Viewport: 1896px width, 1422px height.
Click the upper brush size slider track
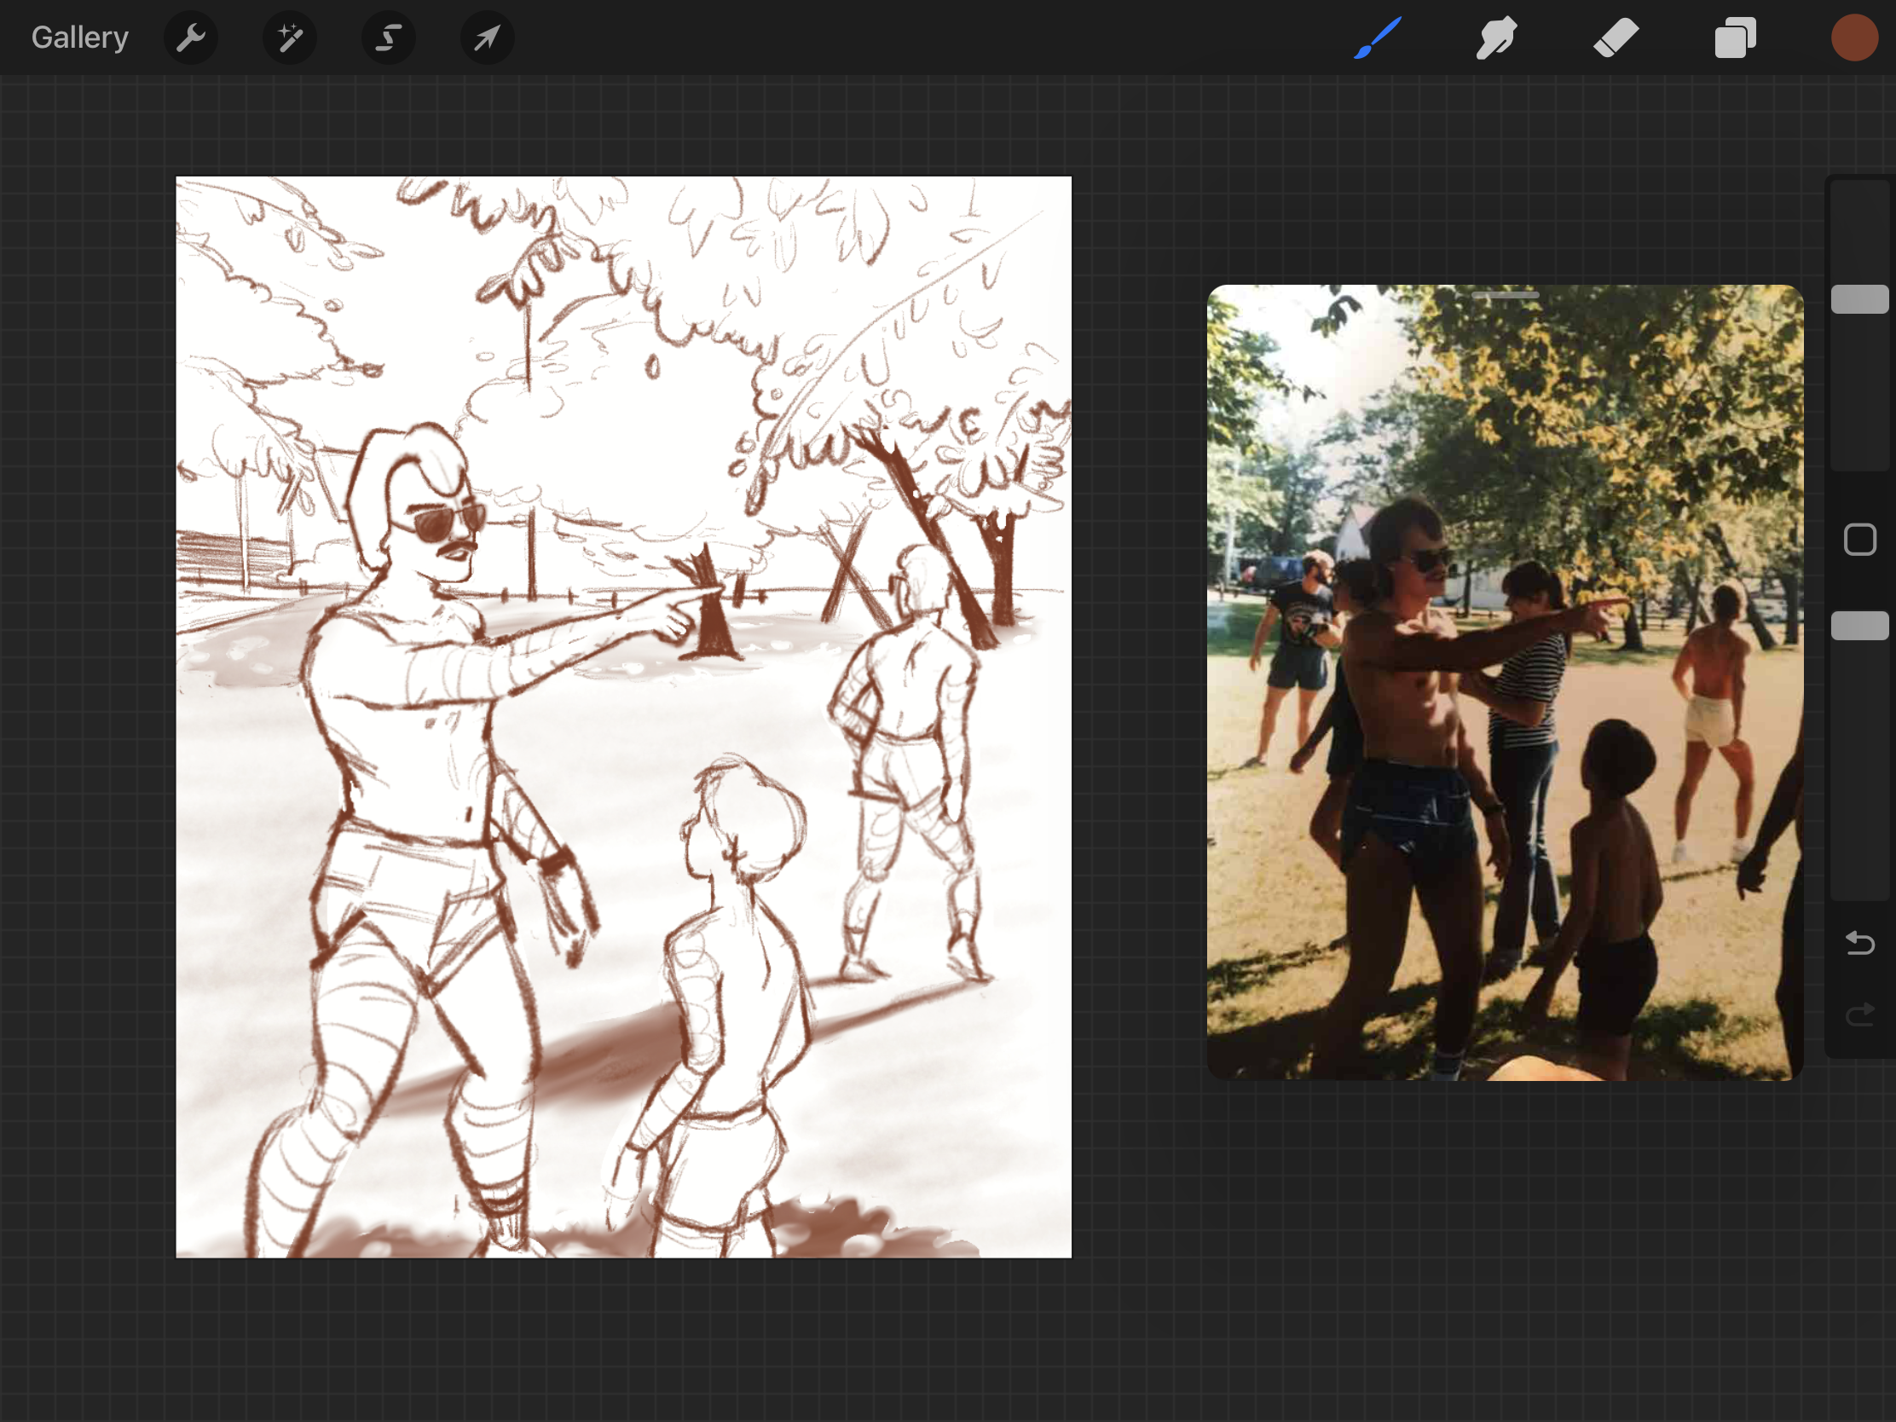[1859, 394]
